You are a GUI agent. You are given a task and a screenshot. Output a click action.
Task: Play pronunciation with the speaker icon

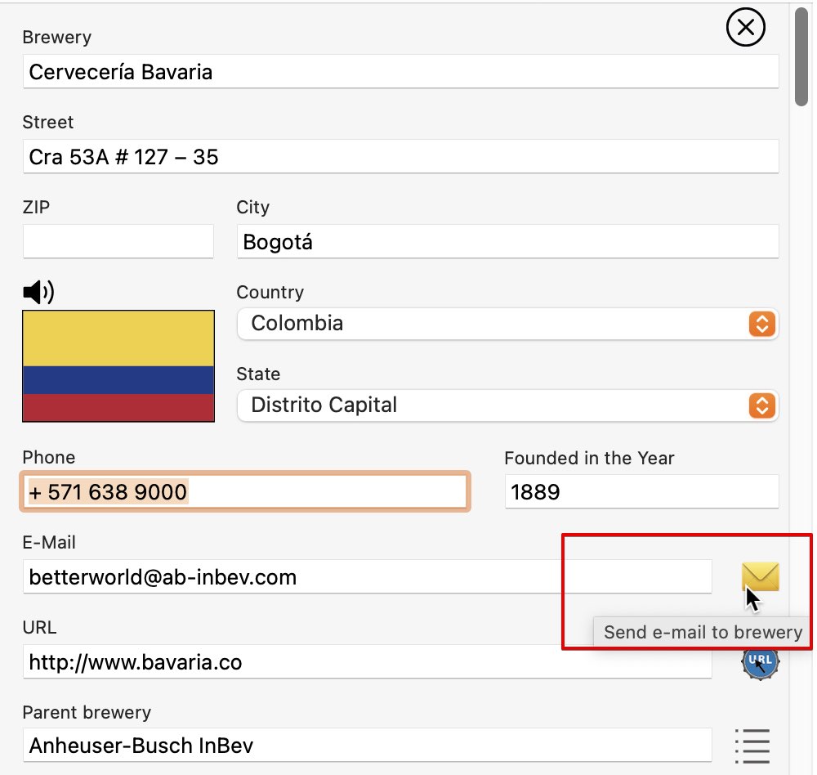click(38, 292)
